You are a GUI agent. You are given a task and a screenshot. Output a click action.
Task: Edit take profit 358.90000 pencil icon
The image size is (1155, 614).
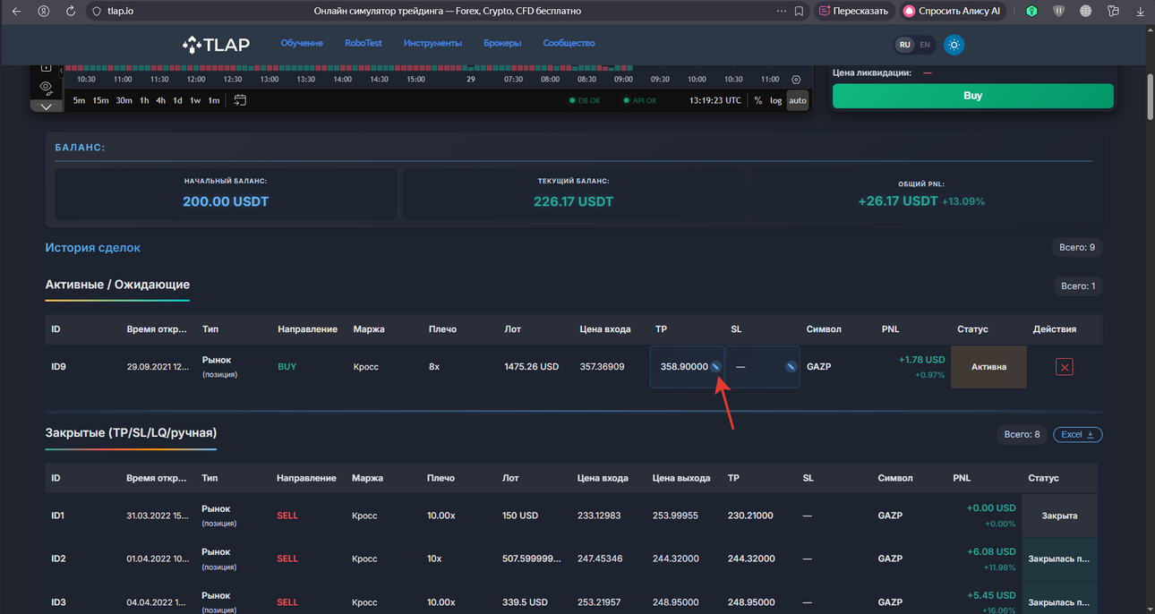pyautogui.click(x=715, y=366)
